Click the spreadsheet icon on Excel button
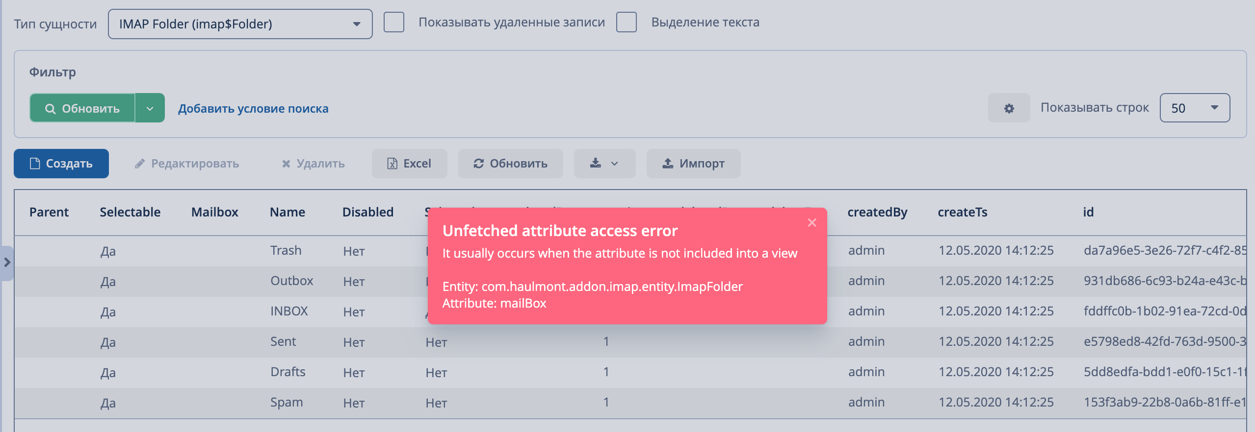 point(392,164)
